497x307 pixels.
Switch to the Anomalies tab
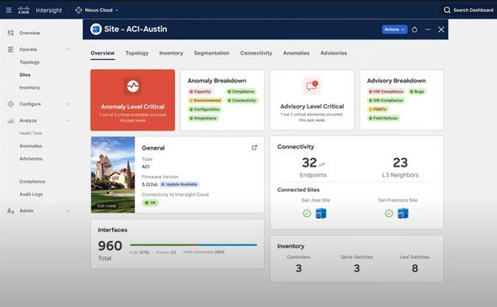pyautogui.click(x=296, y=53)
